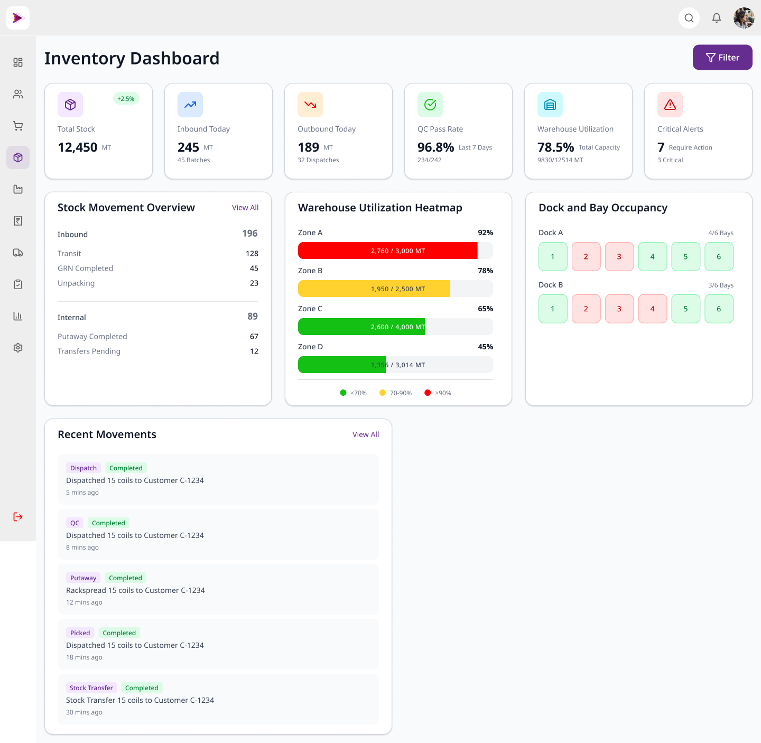Select Dock B bay 1
The image size is (761, 743).
[x=553, y=309]
